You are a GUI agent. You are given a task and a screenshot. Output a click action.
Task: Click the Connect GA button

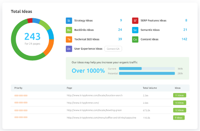point(113,49)
